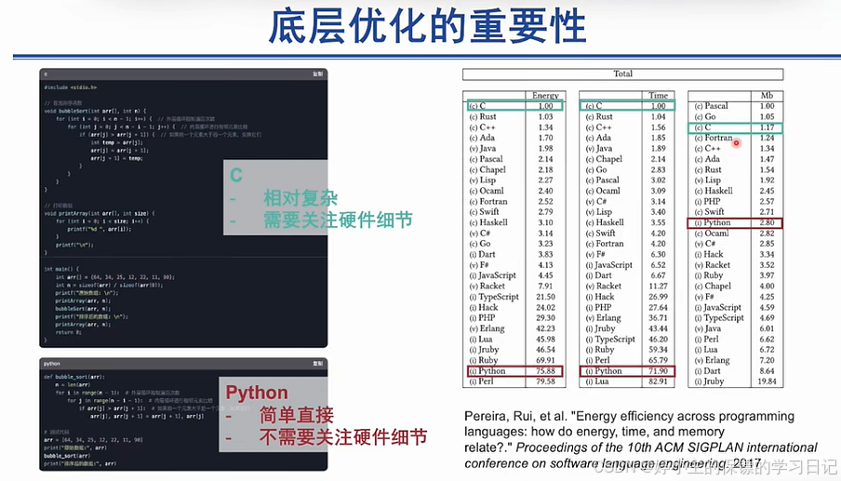Select the Python energy value 75.88
The height and width of the screenshot is (481, 841).
pos(545,371)
